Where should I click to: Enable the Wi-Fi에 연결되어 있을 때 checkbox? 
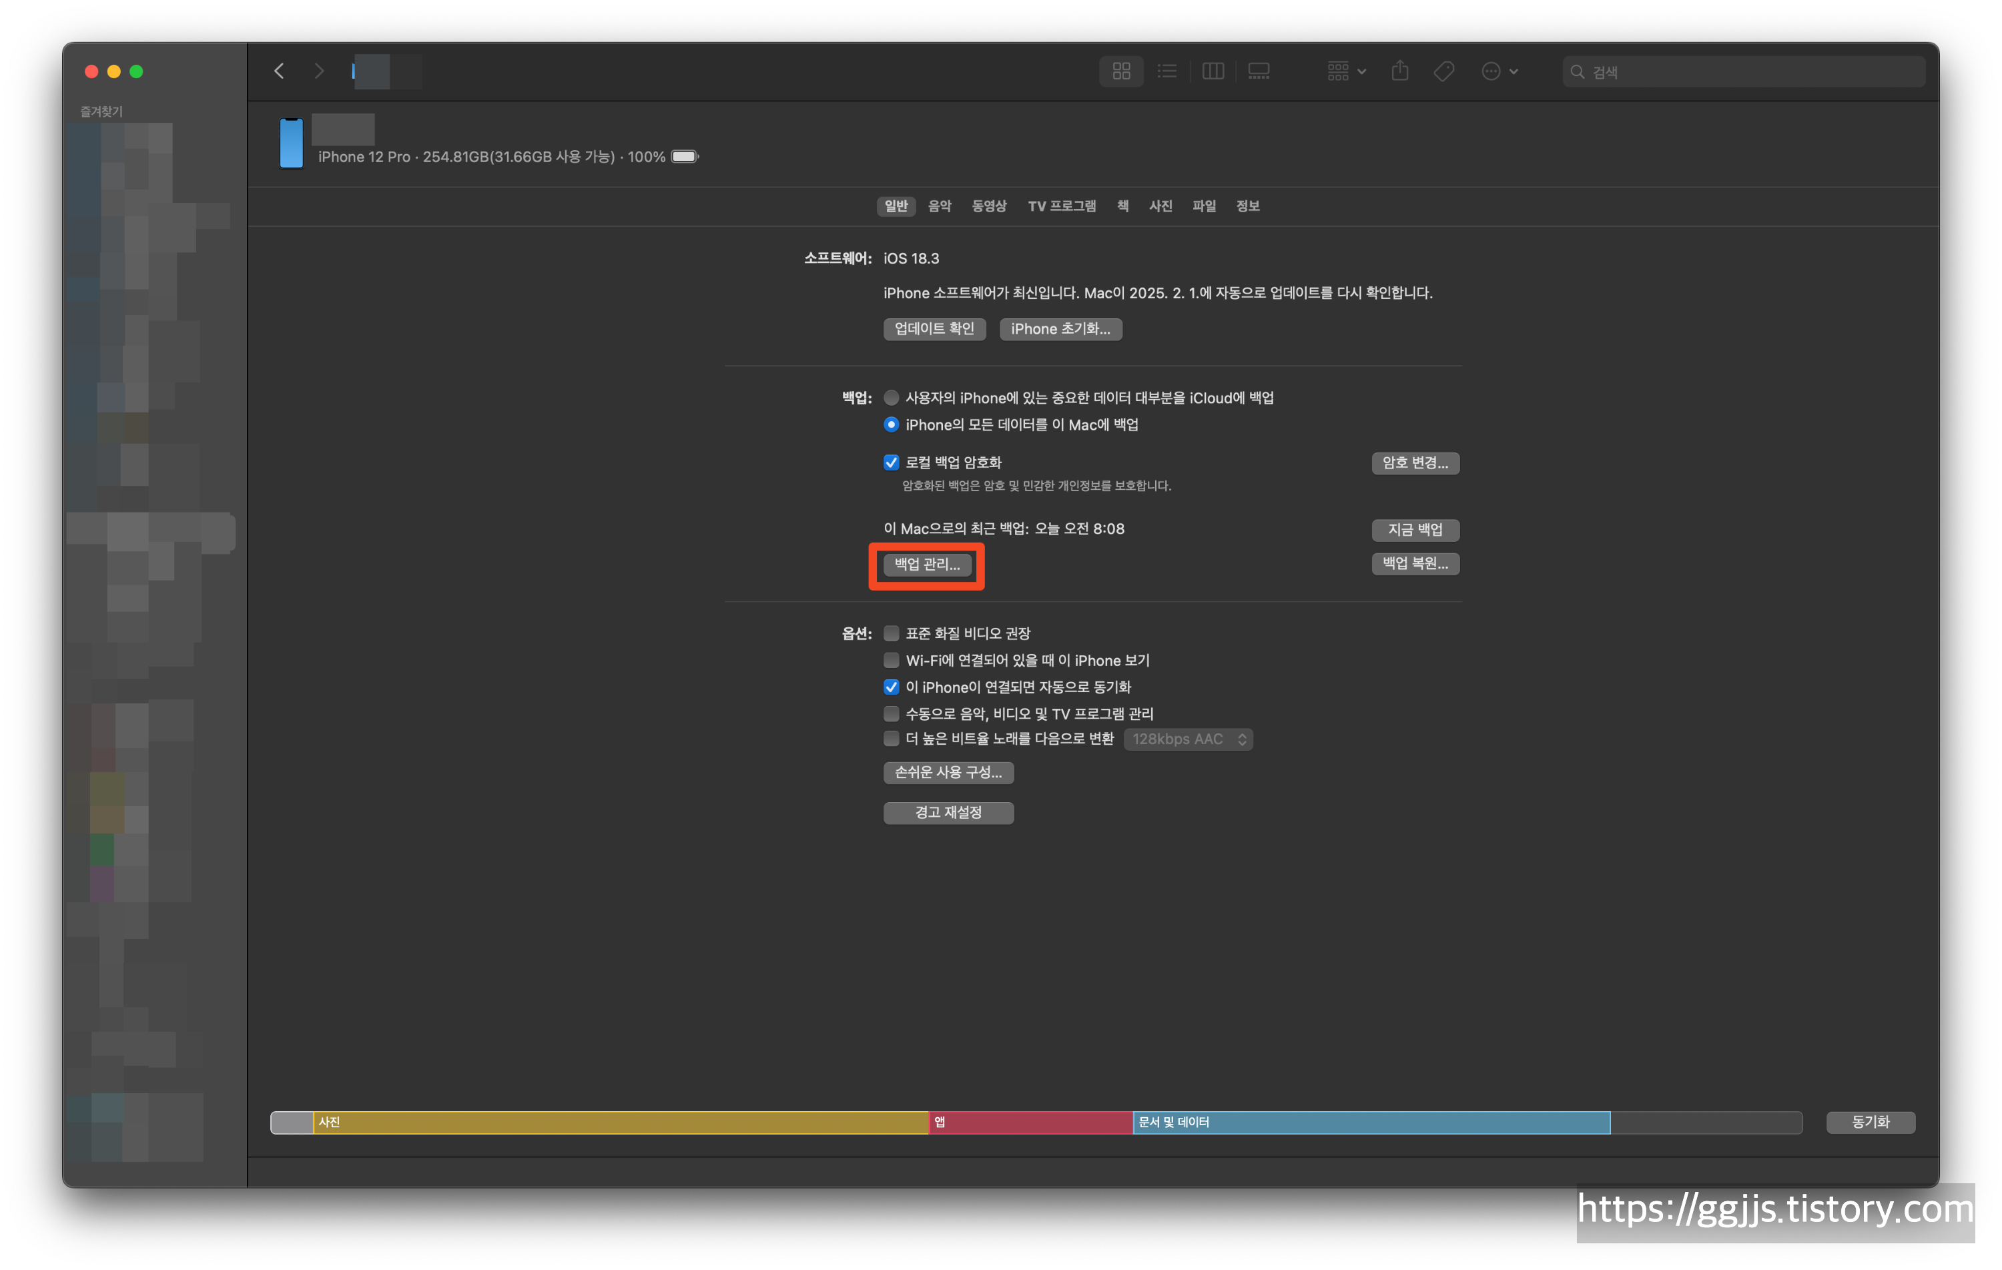[892, 661]
